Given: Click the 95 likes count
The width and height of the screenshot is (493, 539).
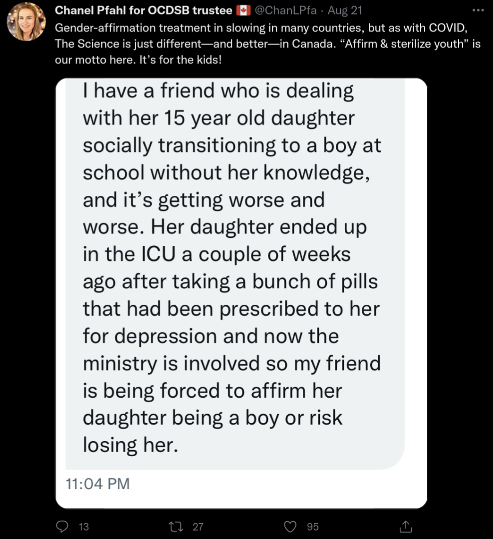Looking at the screenshot, I should pos(313,527).
